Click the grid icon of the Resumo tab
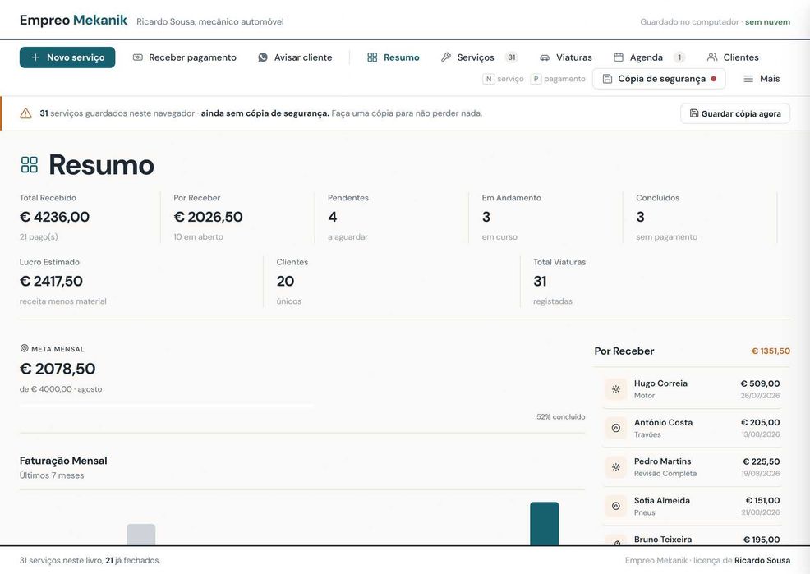810x574 pixels. (372, 57)
